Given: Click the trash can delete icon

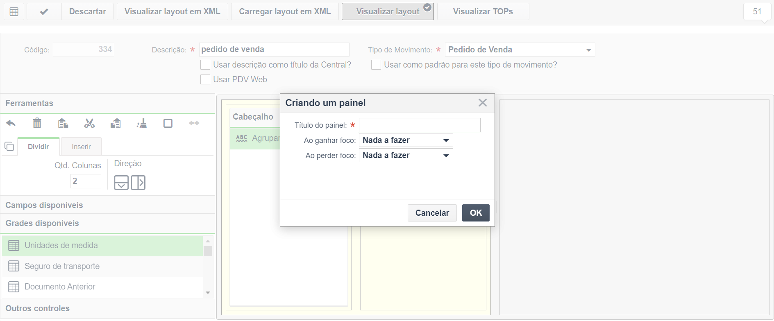Looking at the screenshot, I should coord(37,123).
